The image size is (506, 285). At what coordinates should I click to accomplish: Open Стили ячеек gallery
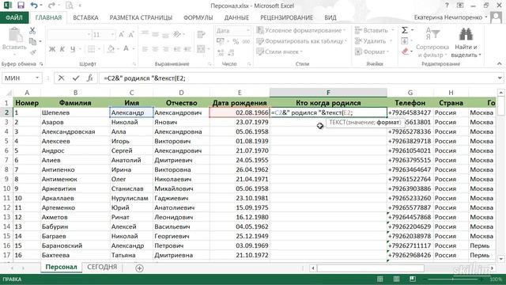[279, 51]
